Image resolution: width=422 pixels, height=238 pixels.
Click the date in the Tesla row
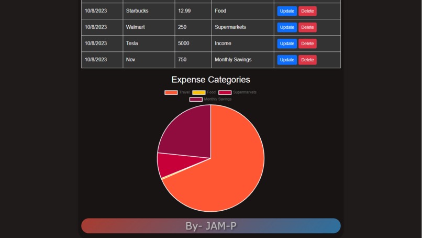click(x=96, y=44)
